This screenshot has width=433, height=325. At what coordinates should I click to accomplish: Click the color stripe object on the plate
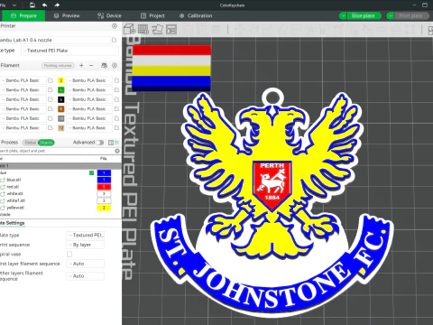(171, 68)
